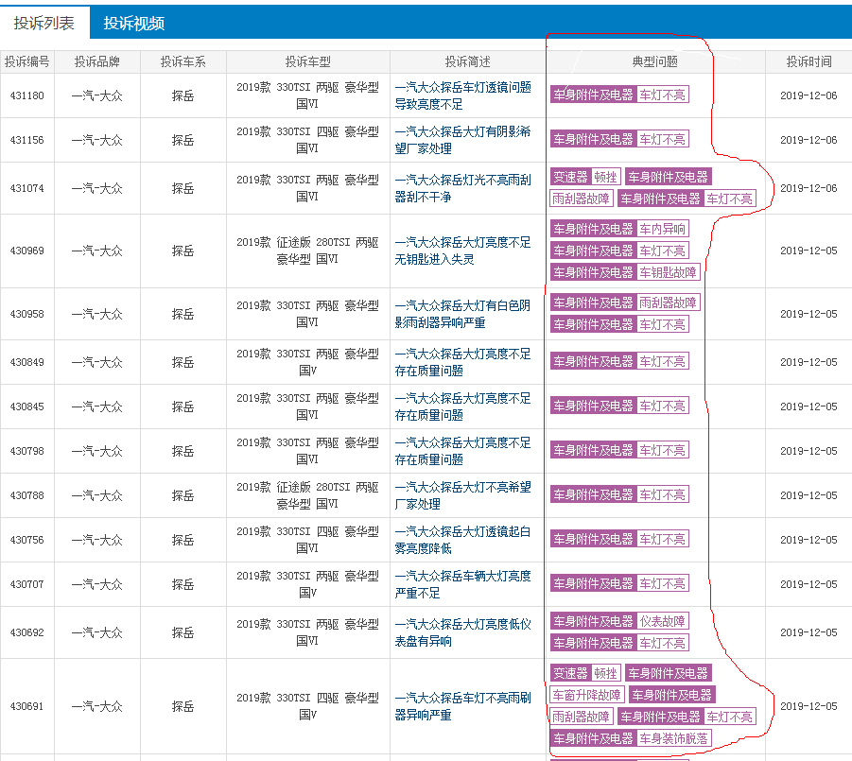The height and width of the screenshot is (761, 852).
Task: Select complaint number 430958
Action: click(27, 314)
